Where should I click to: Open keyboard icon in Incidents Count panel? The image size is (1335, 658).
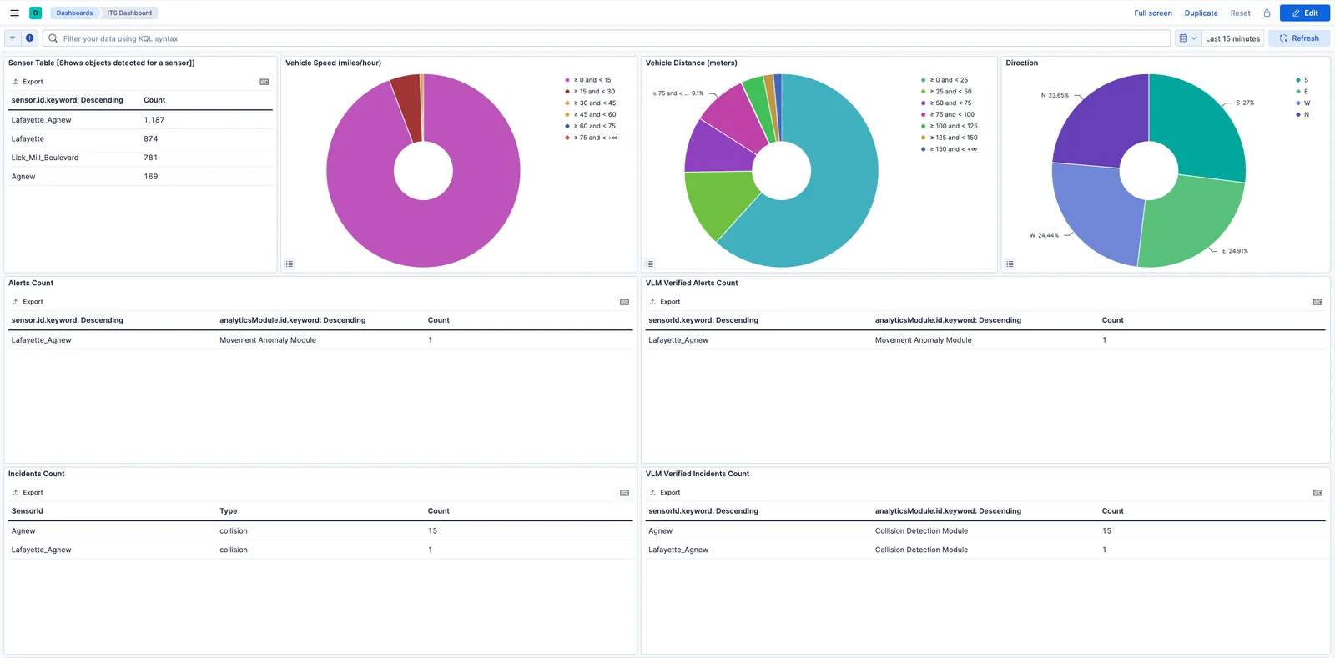tap(624, 493)
